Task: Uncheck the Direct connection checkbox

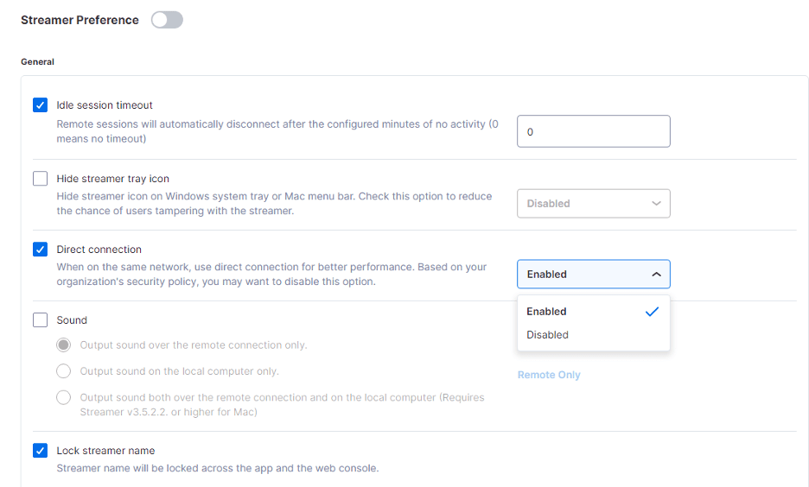Action: pyautogui.click(x=41, y=250)
